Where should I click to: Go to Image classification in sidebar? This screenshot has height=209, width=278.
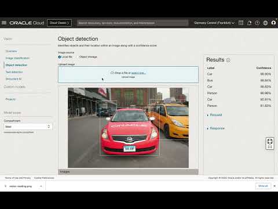click(x=17, y=58)
